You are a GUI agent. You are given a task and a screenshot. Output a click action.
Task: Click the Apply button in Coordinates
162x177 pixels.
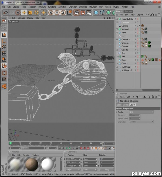(x=107, y=169)
